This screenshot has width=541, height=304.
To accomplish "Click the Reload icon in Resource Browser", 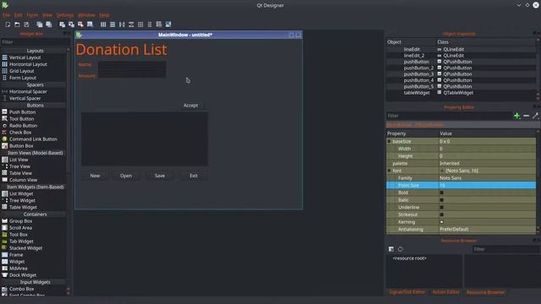I will tap(400, 249).
